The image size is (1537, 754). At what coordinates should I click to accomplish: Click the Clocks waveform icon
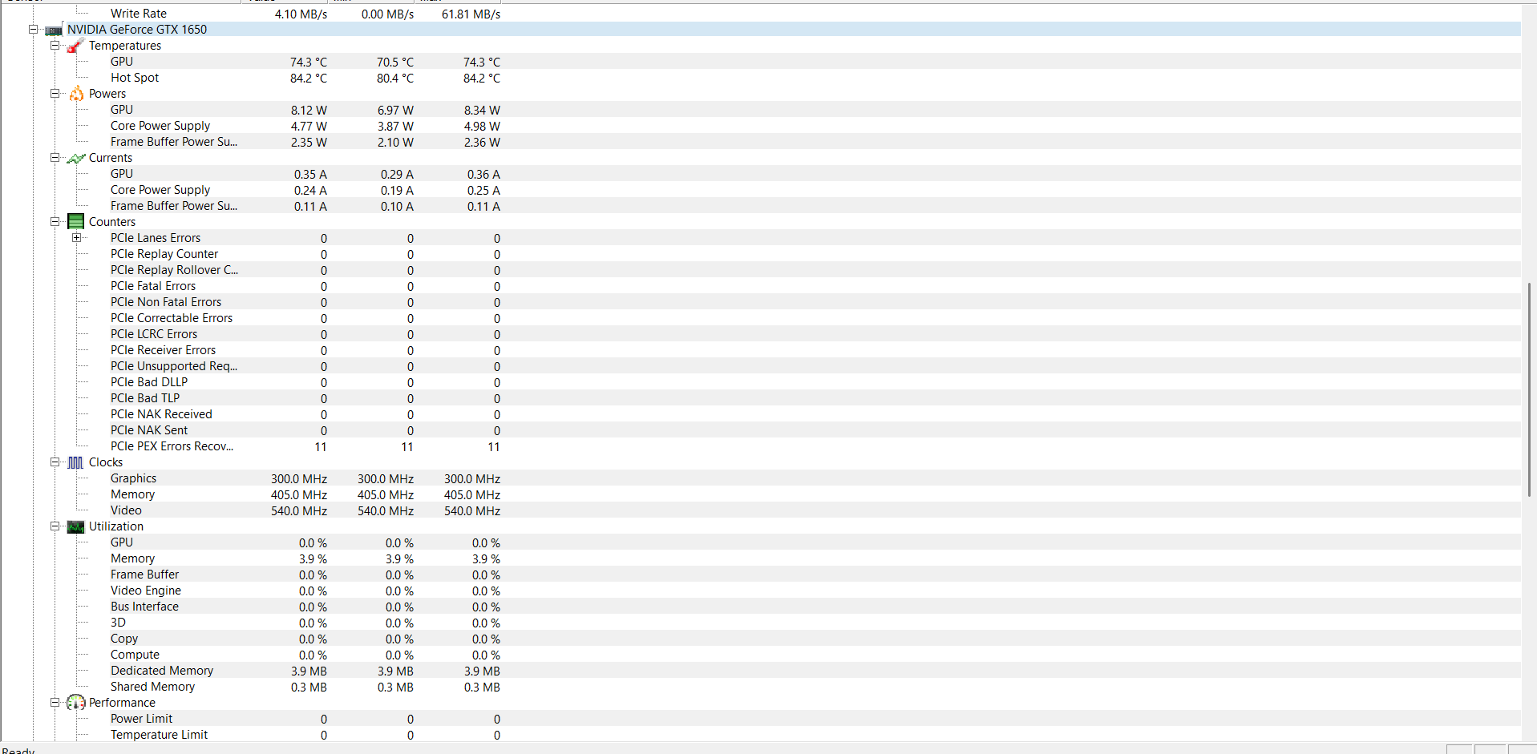pyautogui.click(x=76, y=462)
